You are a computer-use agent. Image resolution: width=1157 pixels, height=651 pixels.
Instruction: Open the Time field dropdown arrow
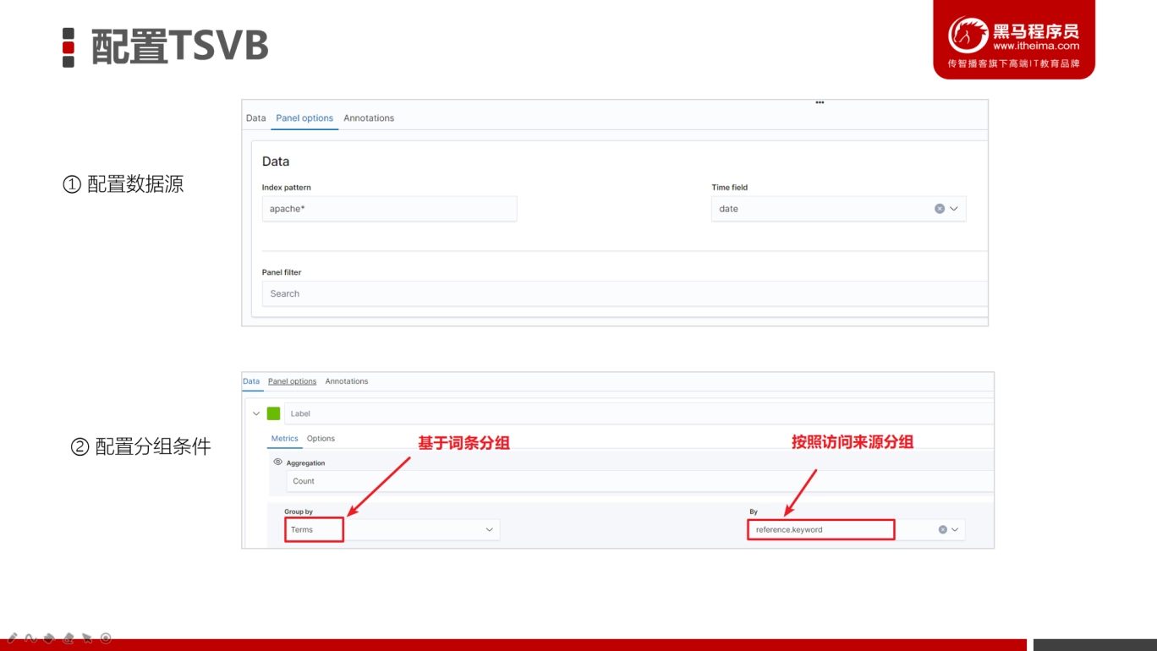coord(954,209)
